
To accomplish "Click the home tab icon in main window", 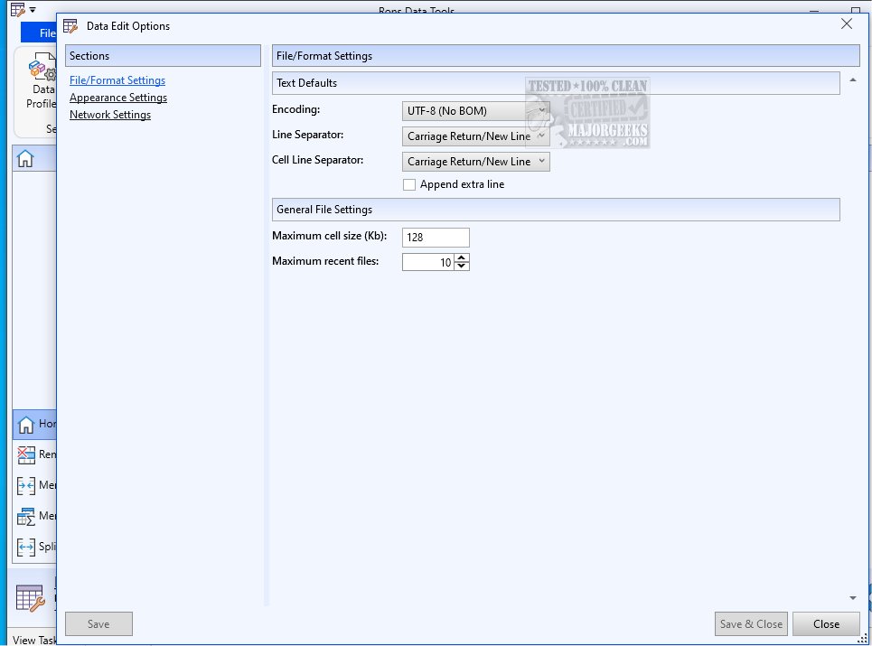I will (25, 158).
